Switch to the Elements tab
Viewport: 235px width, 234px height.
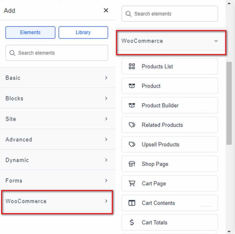pyautogui.click(x=31, y=33)
